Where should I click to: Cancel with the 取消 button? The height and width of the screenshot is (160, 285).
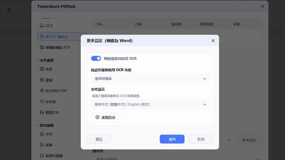(201, 139)
